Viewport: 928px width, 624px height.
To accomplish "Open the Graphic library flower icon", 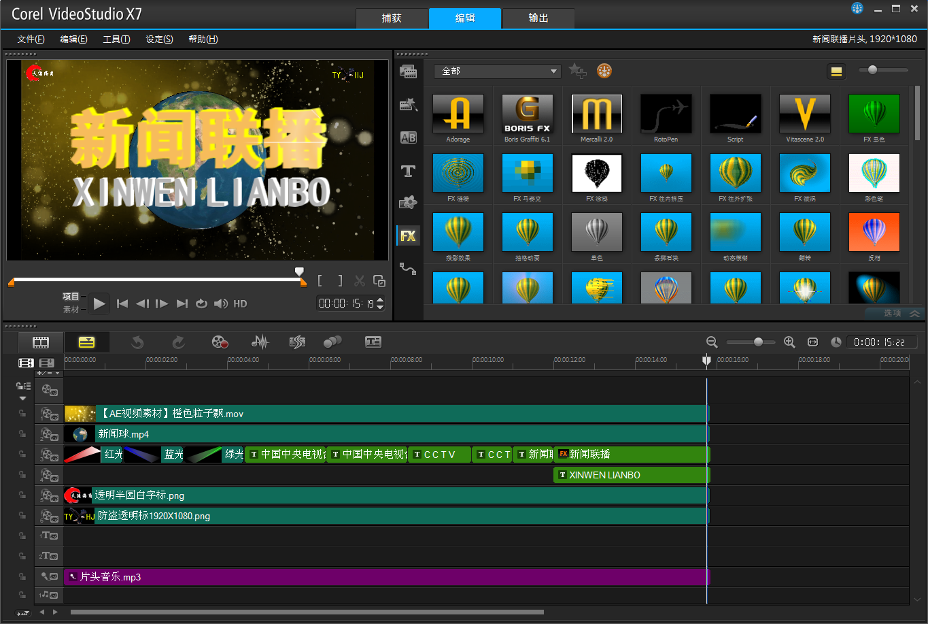I will (x=408, y=203).
